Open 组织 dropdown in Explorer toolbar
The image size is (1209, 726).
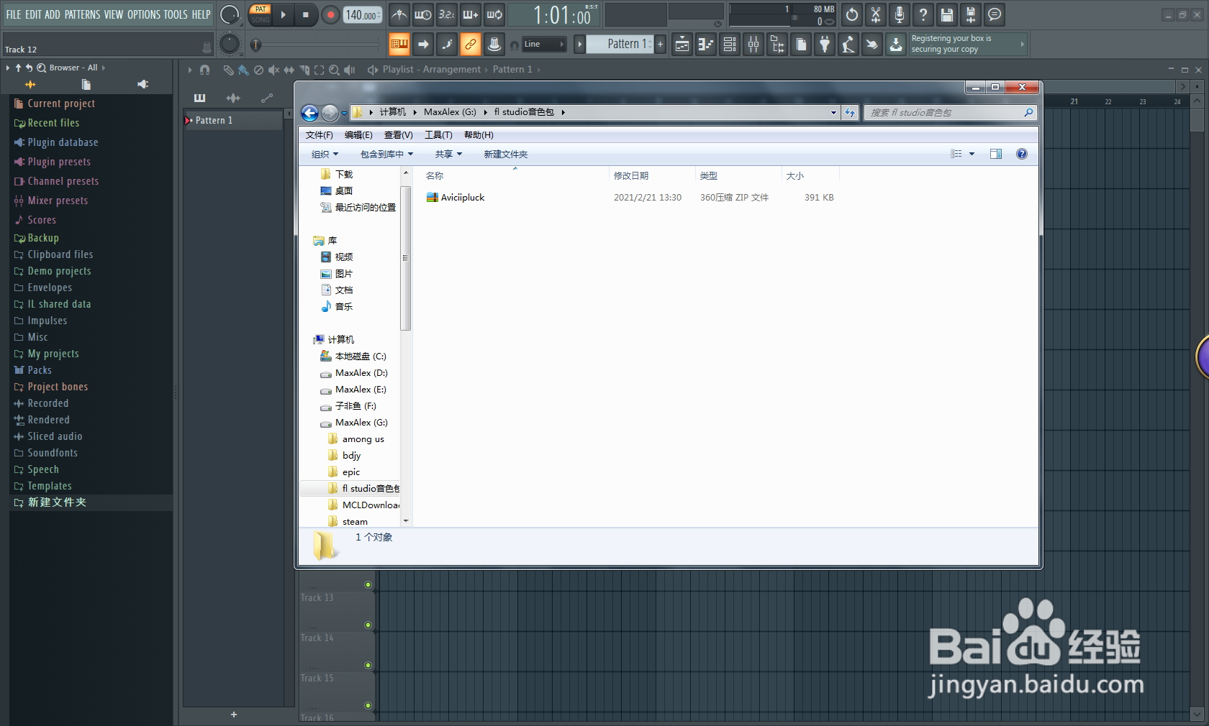coord(325,154)
